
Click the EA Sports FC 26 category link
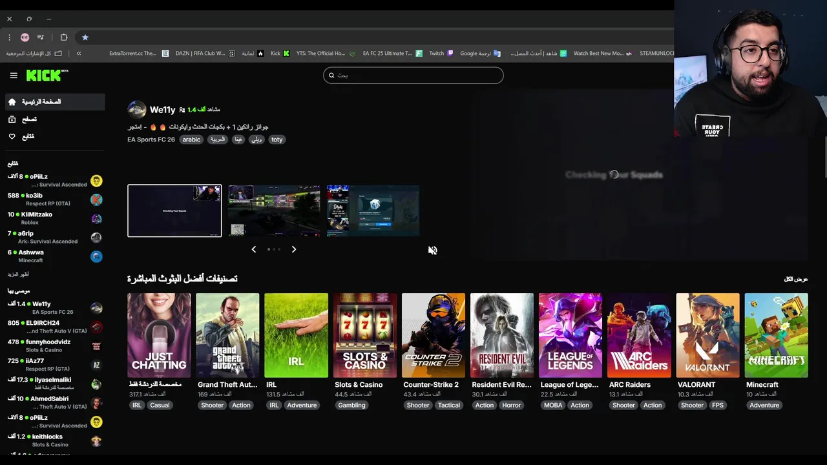pos(151,139)
